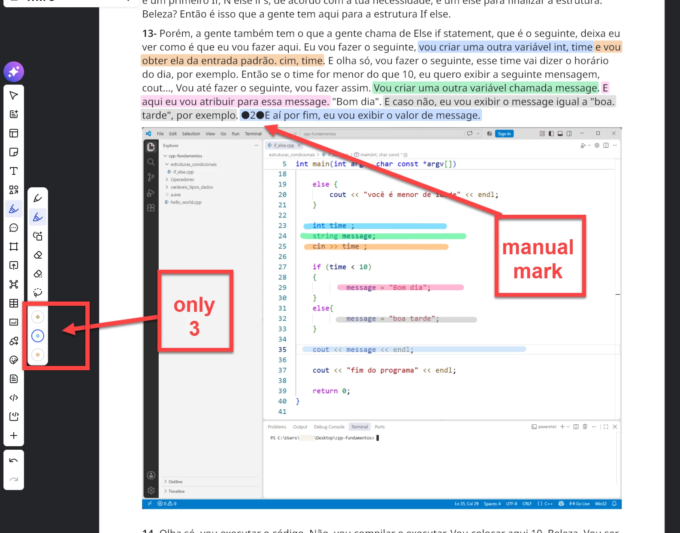Switch to the pen tool in the submenu
The width and height of the screenshot is (680, 533).
pyautogui.click(x=38, y=198)
